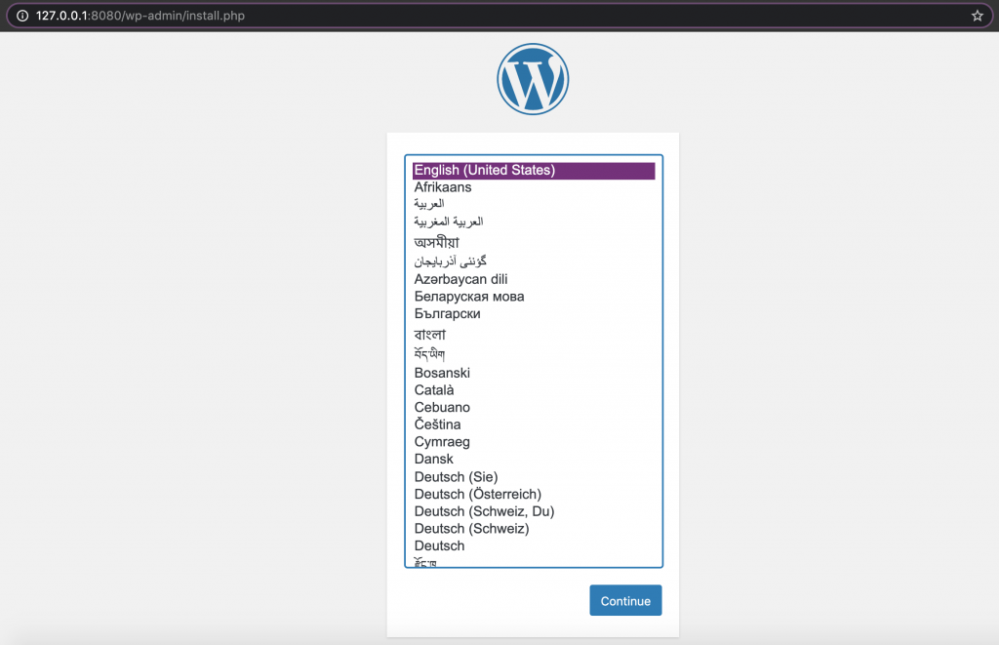Choose Cymraeg language option
Viewport: 999px width, 645px height.
pyautogui.click(x=442, y=442)
